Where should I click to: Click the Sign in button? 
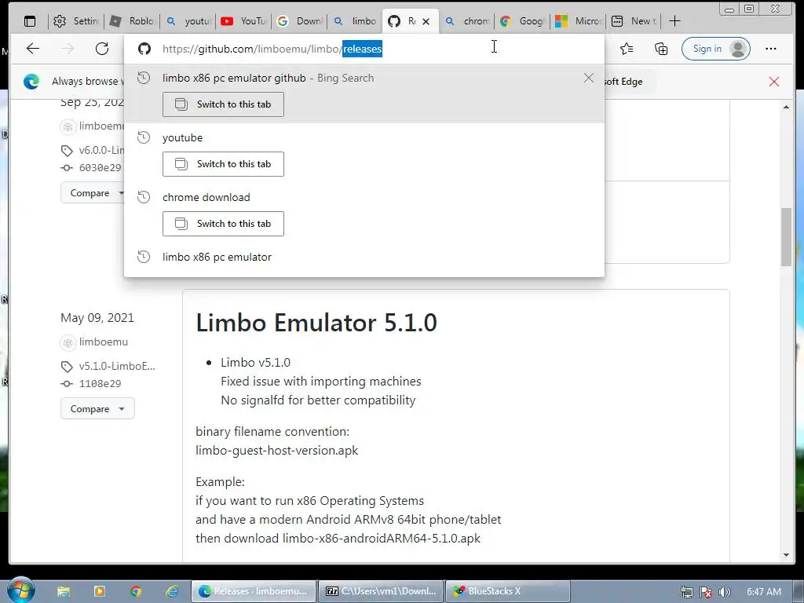pyautogui.click(x=716, y=49)
